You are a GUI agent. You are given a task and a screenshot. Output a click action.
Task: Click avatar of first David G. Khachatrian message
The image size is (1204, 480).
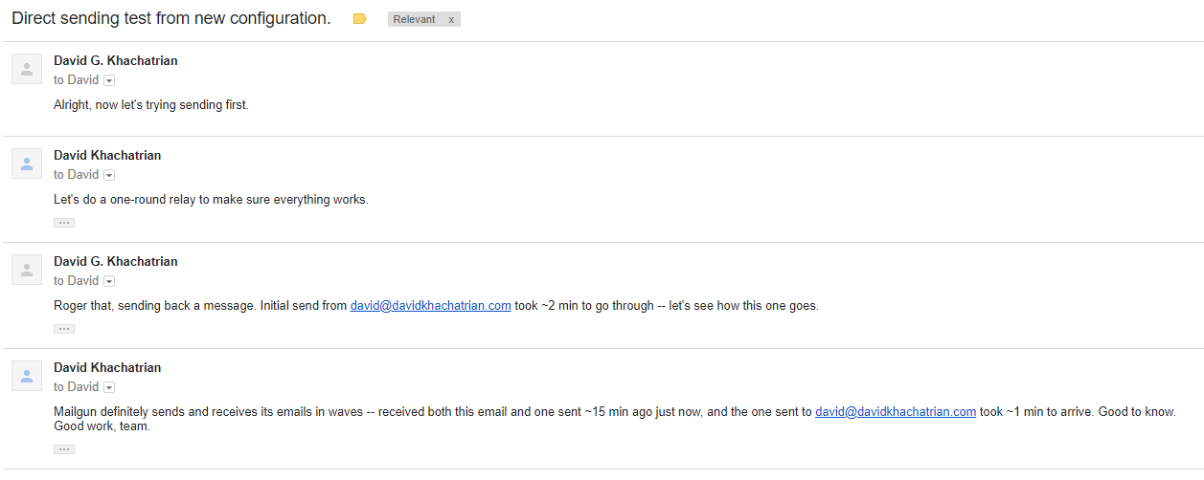tap(27, 69)
